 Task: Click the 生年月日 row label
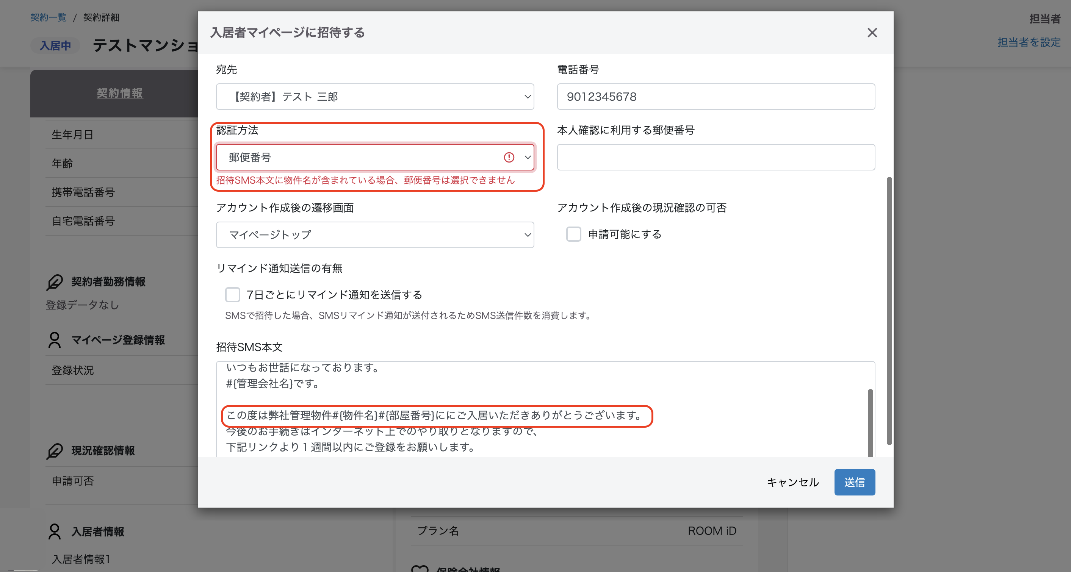(72, 135)
